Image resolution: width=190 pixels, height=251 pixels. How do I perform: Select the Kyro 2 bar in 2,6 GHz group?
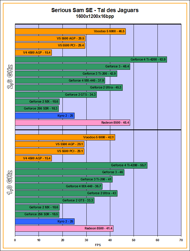pos(45,116)
